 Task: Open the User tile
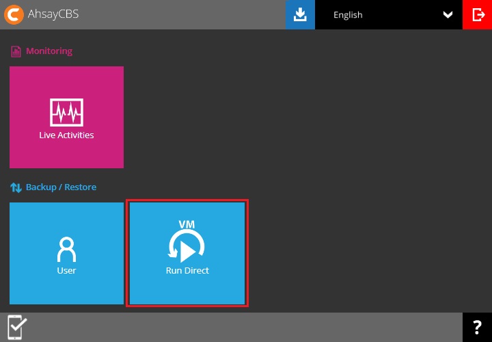pyautogui.click(x=66, y=253)
